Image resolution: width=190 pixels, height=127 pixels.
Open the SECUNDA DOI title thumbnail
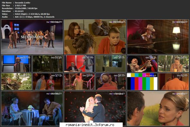point(32,37)
